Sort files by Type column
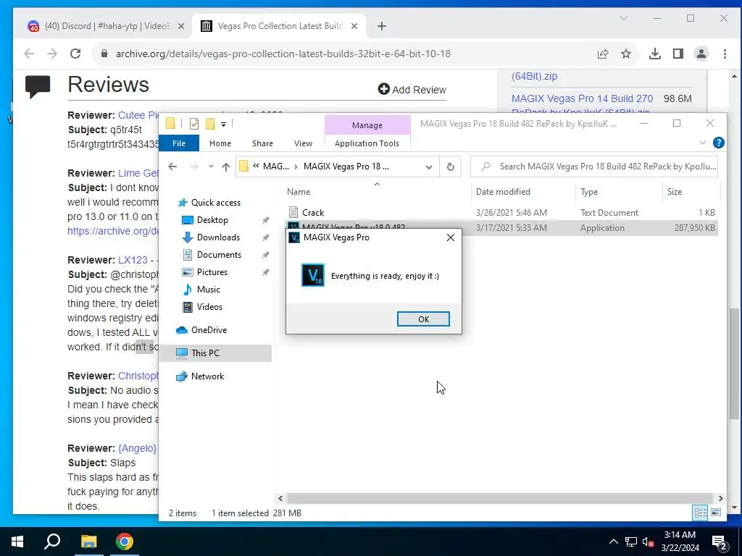This screenshot has height=556, width=742. pos(589,191)
